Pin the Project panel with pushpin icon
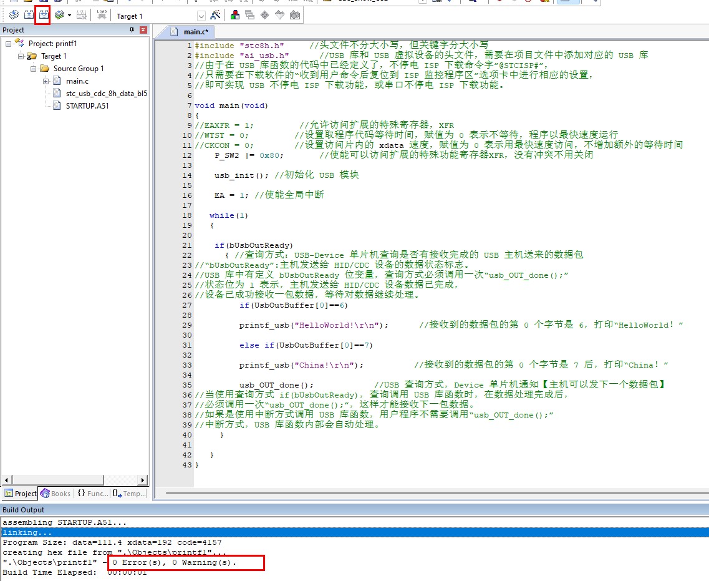The image size is (709, 581). [x=132, y=30]
